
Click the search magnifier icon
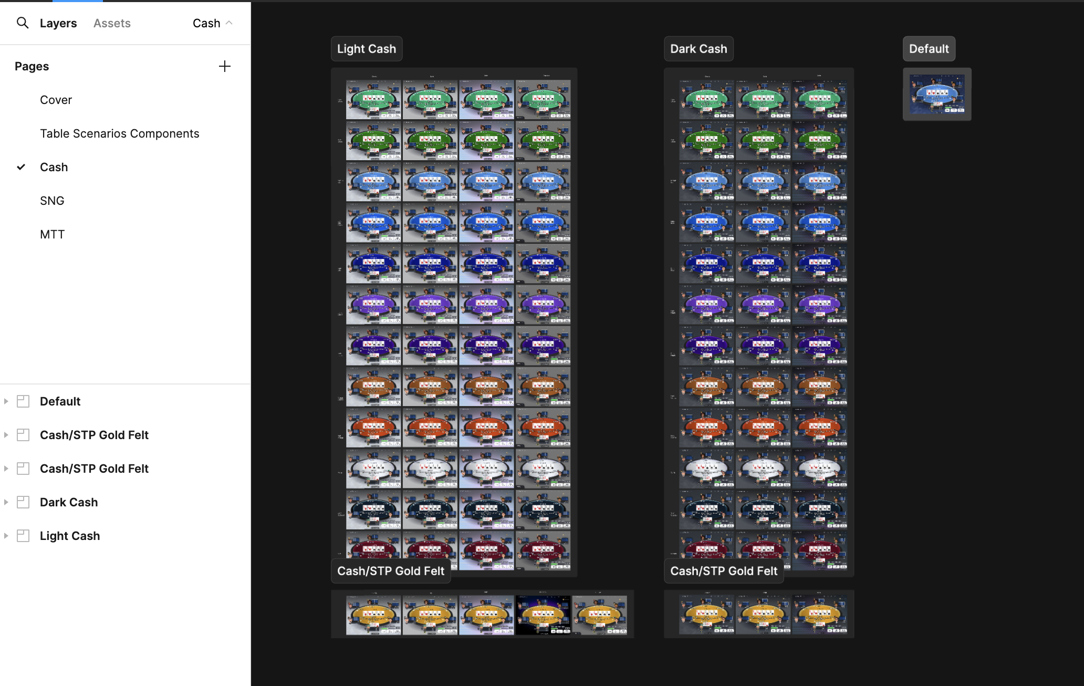click(22, 23)
